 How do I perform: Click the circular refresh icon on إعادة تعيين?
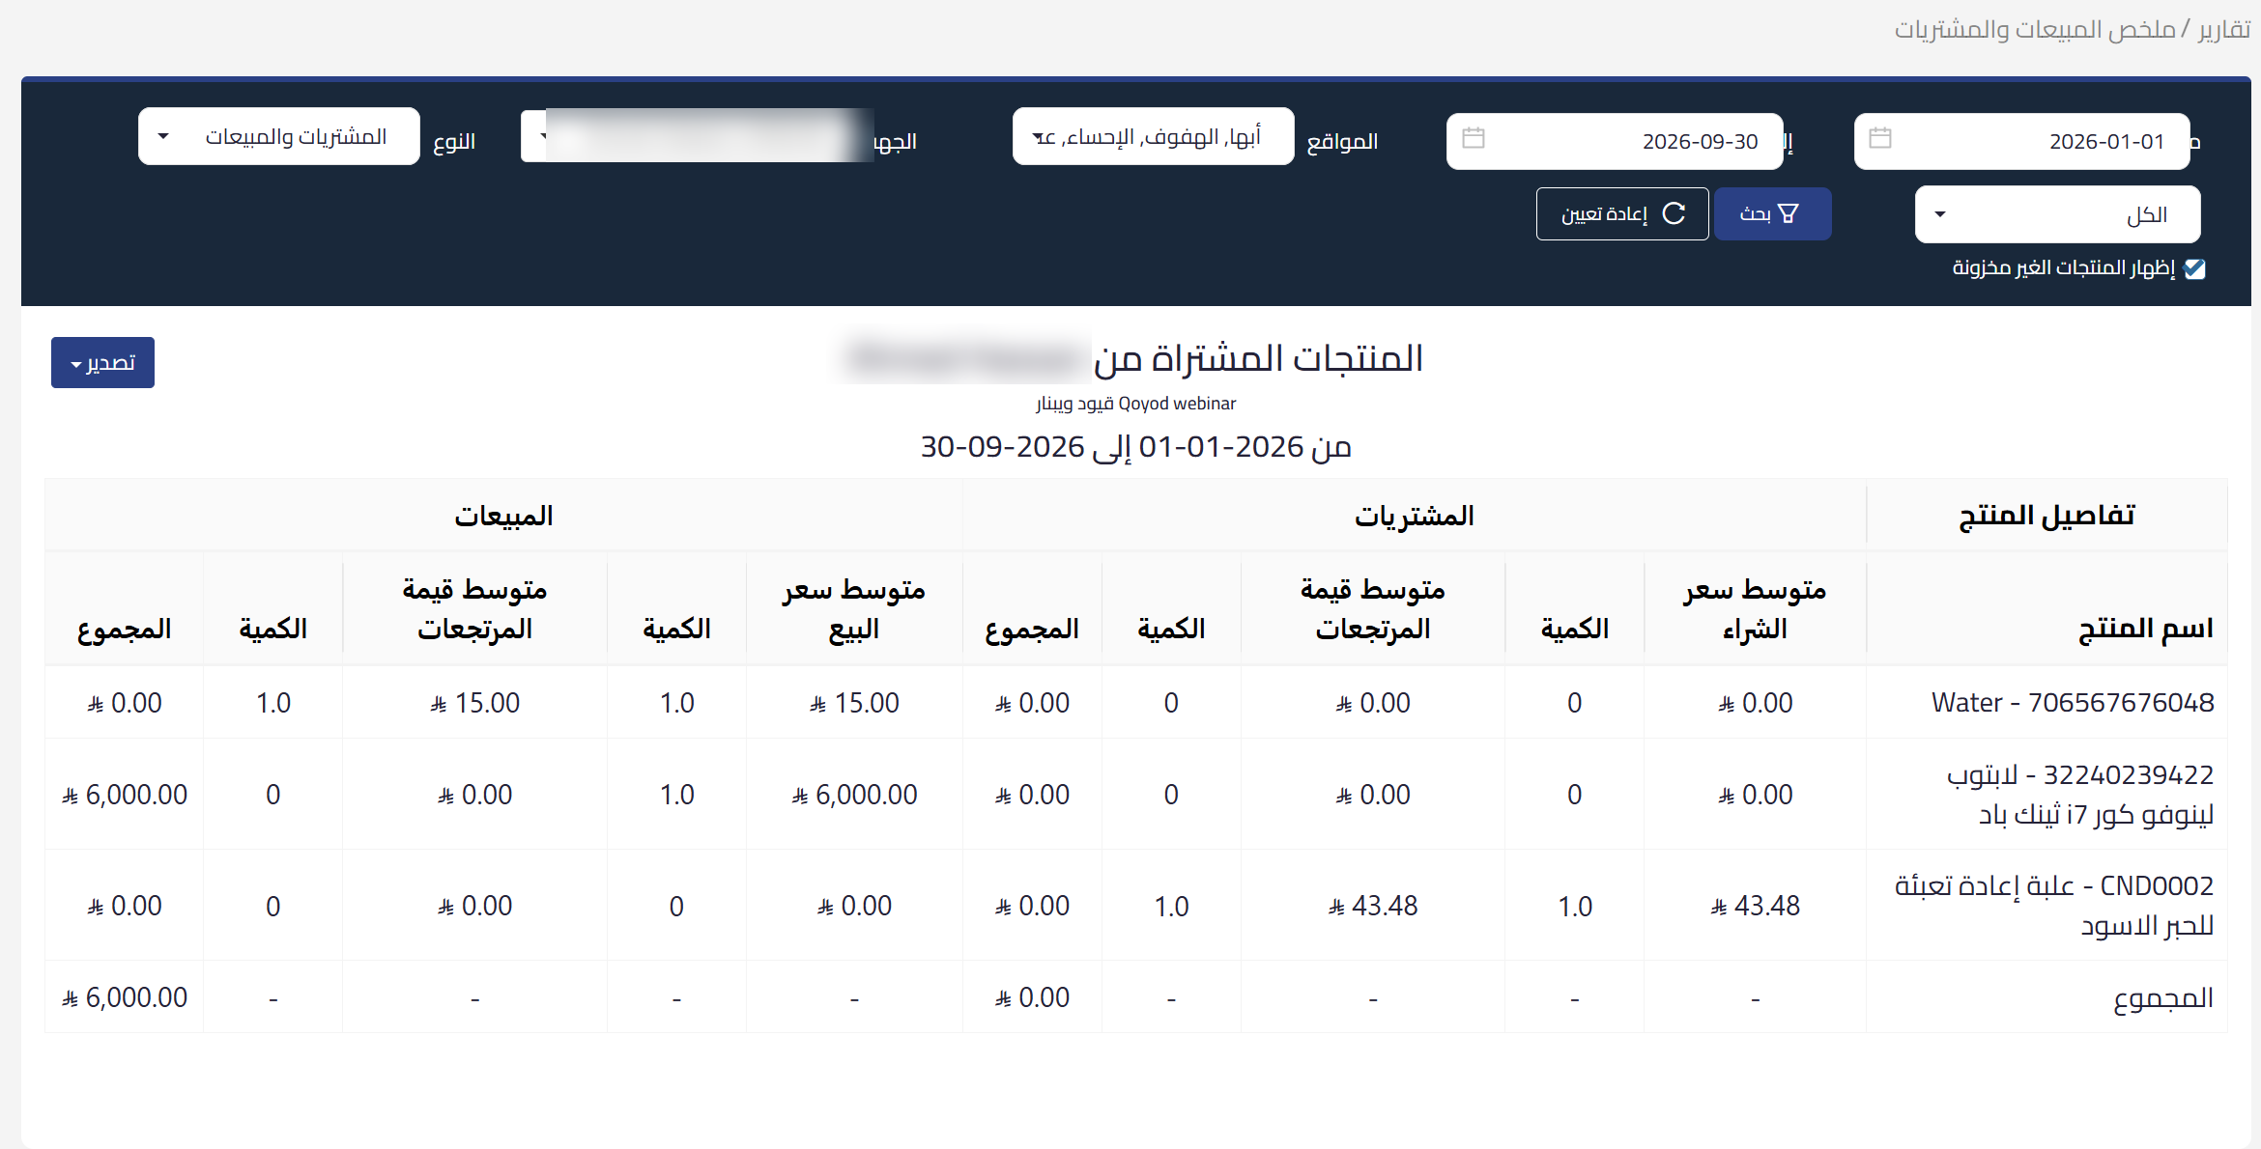(1674, 213)
